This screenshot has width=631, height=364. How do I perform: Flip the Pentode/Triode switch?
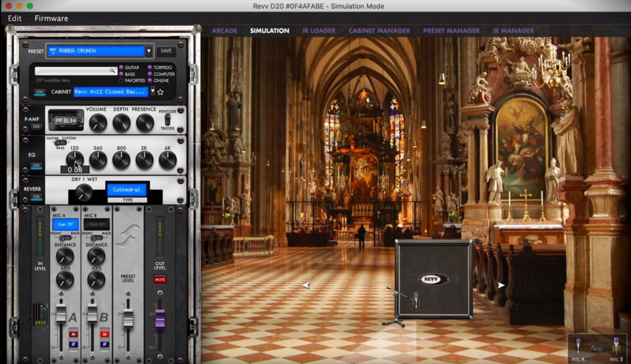point(167,120)
